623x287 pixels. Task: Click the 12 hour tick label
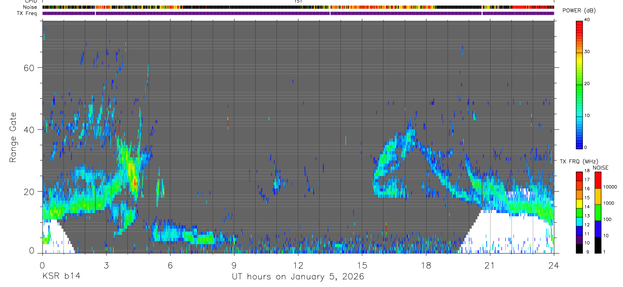click(298, 265)
